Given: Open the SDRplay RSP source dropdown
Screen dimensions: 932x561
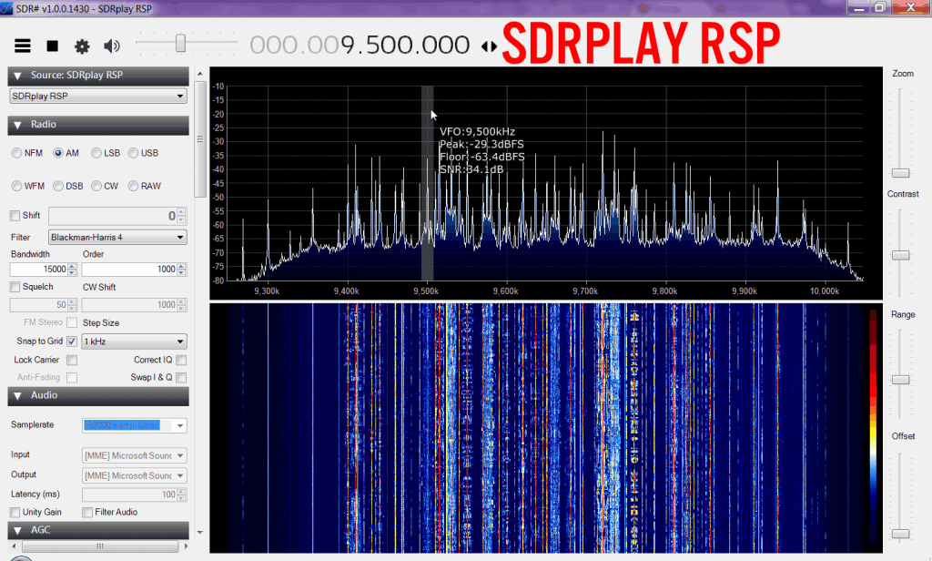Looking at the screenshot, I should (x=98, y=96).
